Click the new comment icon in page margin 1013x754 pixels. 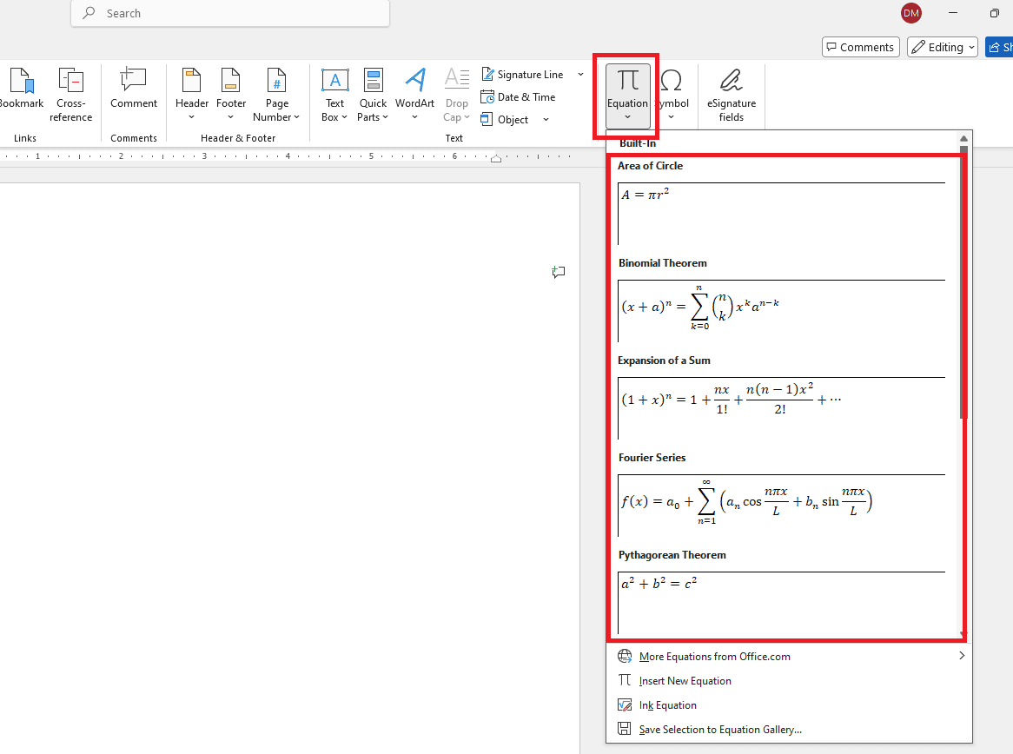558,272
